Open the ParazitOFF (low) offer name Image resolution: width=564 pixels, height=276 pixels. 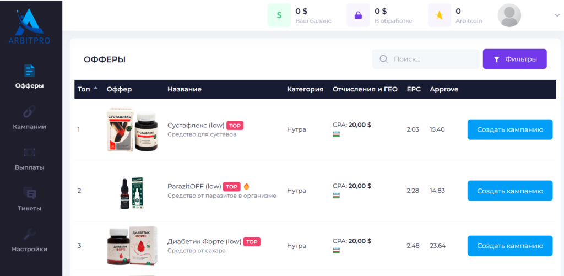click(194, 186)
